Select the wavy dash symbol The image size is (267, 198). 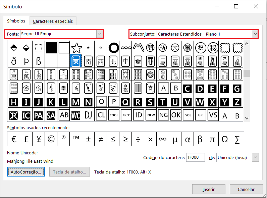[126, 48]
